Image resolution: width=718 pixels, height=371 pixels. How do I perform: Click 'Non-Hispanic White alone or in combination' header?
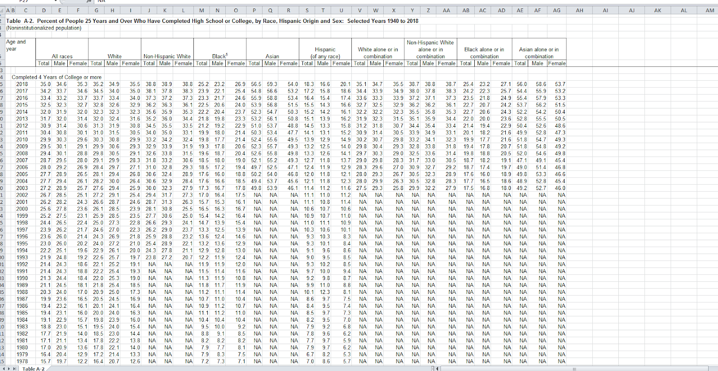pyautogui.click(x=430, y=49)
